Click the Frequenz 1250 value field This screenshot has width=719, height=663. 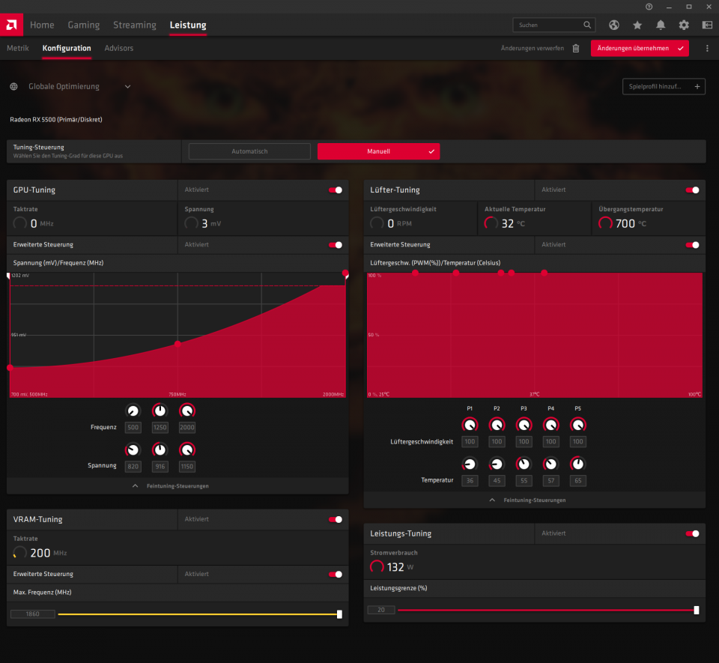click(x=160, y=427)
